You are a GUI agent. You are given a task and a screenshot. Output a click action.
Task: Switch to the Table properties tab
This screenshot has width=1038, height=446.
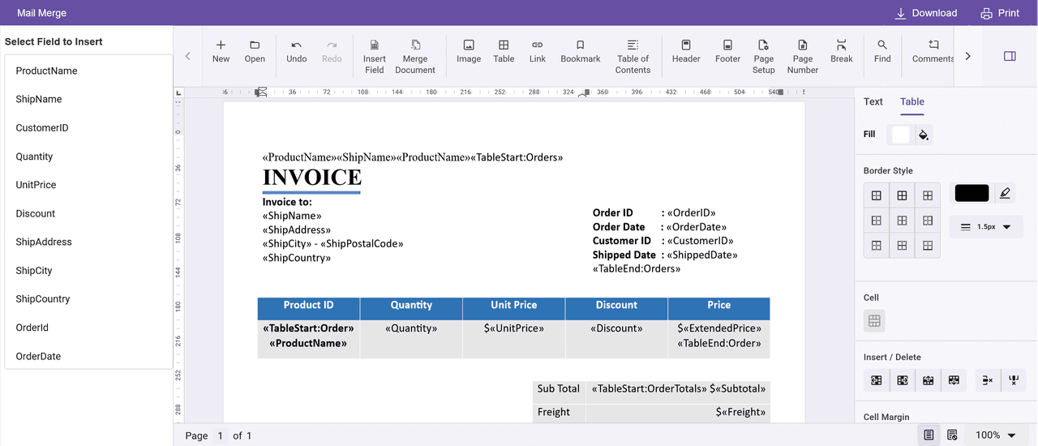pyautogui.click(x=912, y=101)
